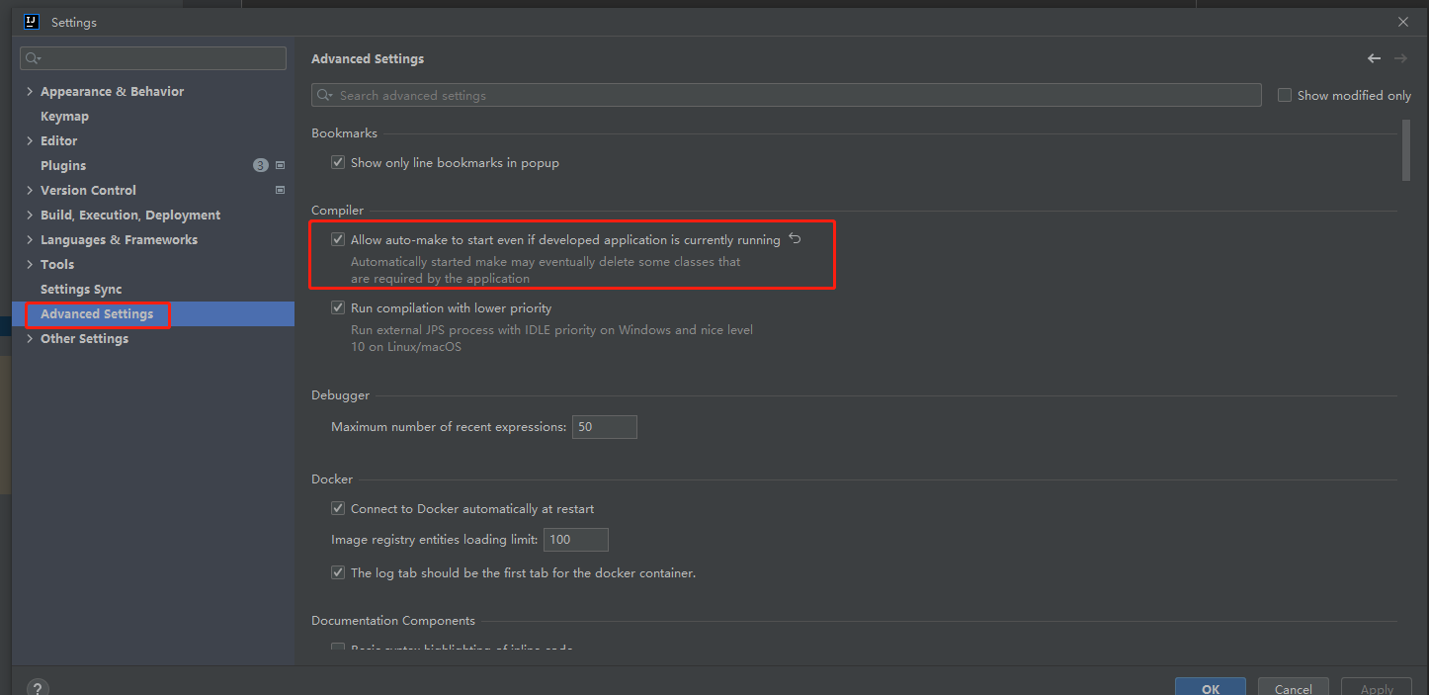
Task: Disable Allow auto-make to start checkbox
Action: click(338, 239)
